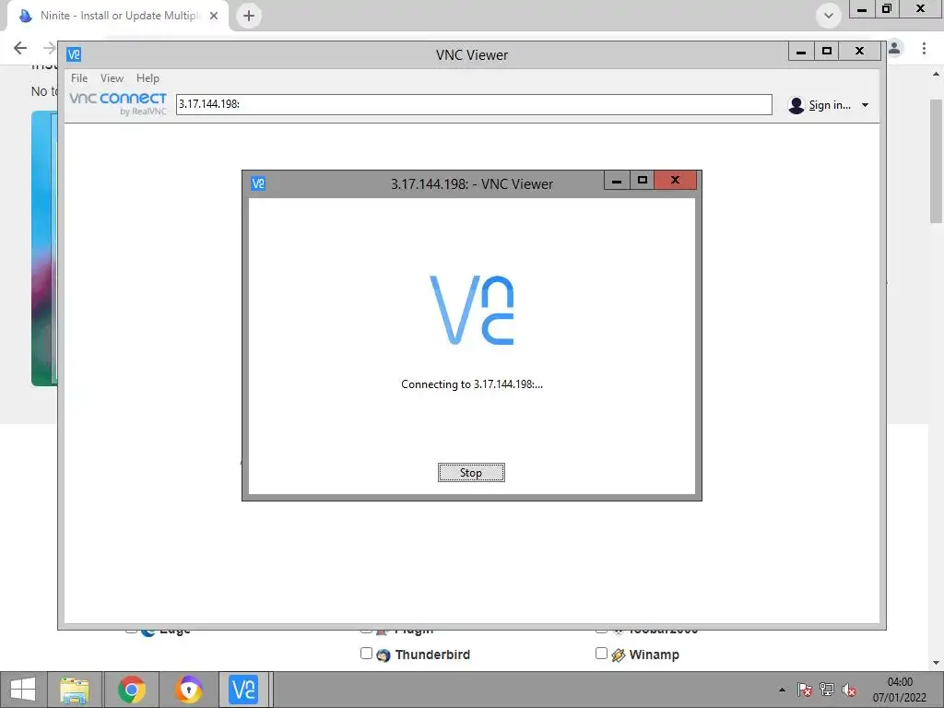Click VNC icon in main VNC Viewer title bar
944x708 pixels.
click(x=74, y=54)
